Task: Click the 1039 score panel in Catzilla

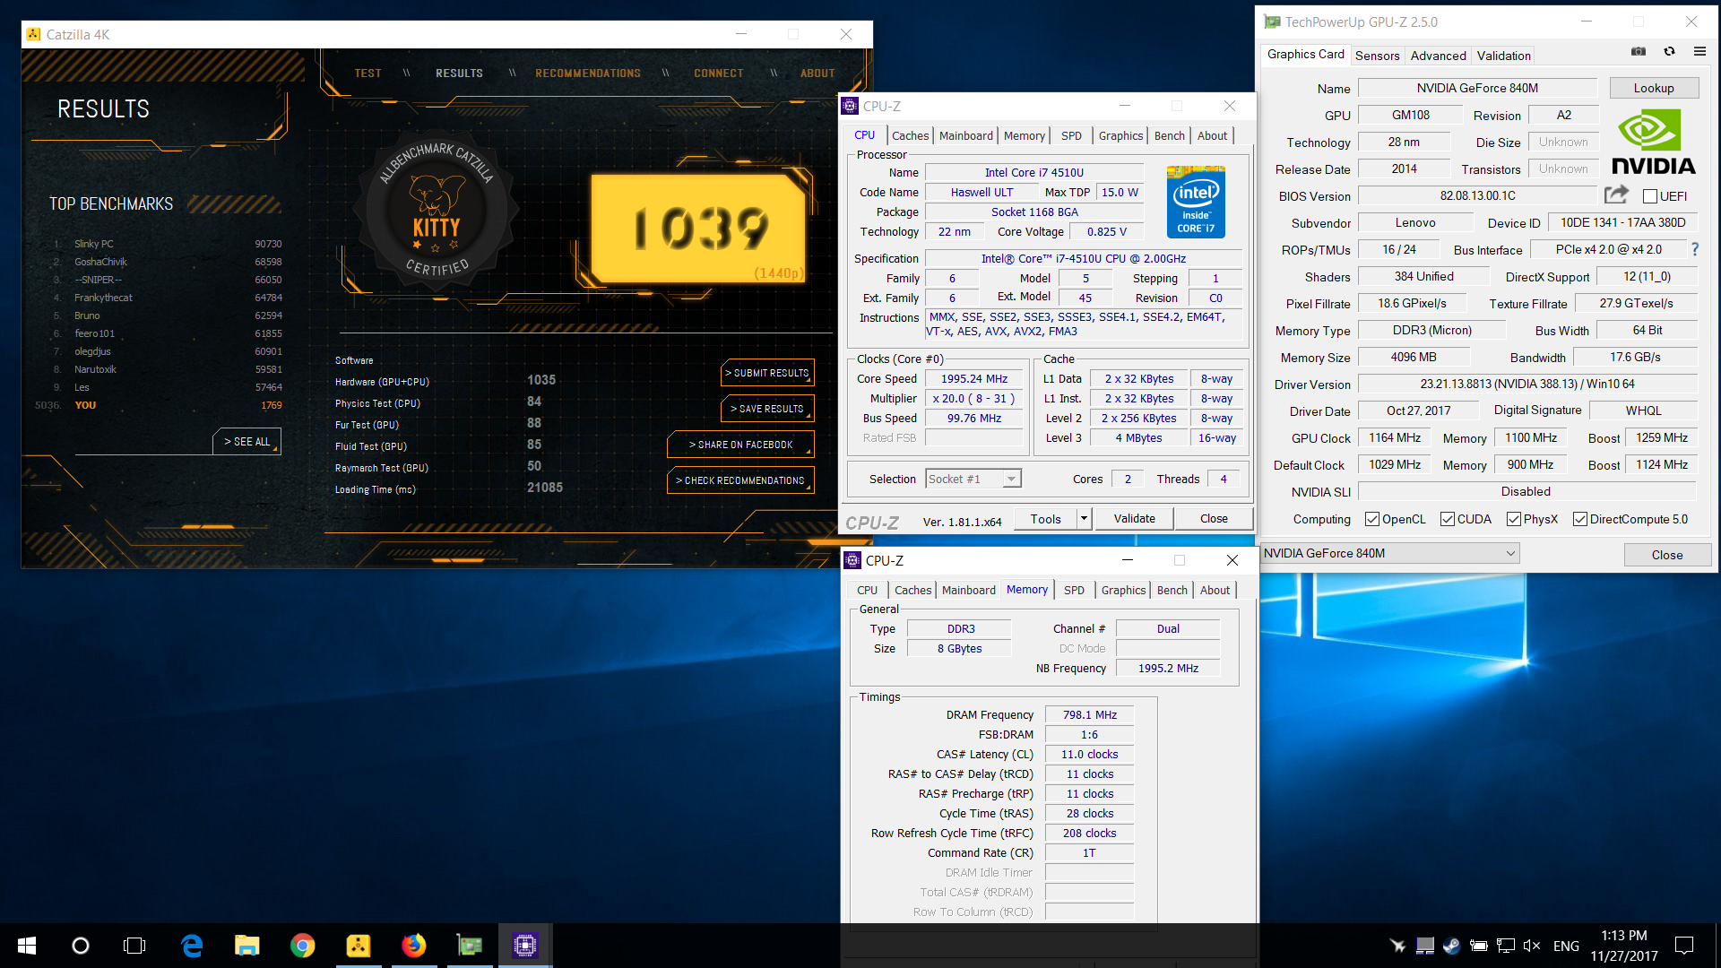Action: tap(699, 228)
